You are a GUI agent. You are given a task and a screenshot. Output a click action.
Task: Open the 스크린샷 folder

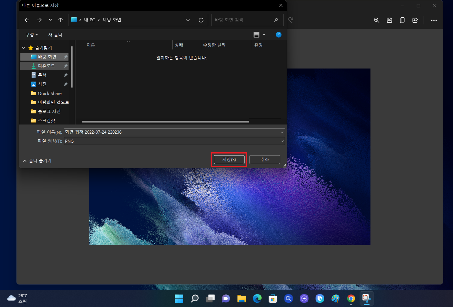43,121
